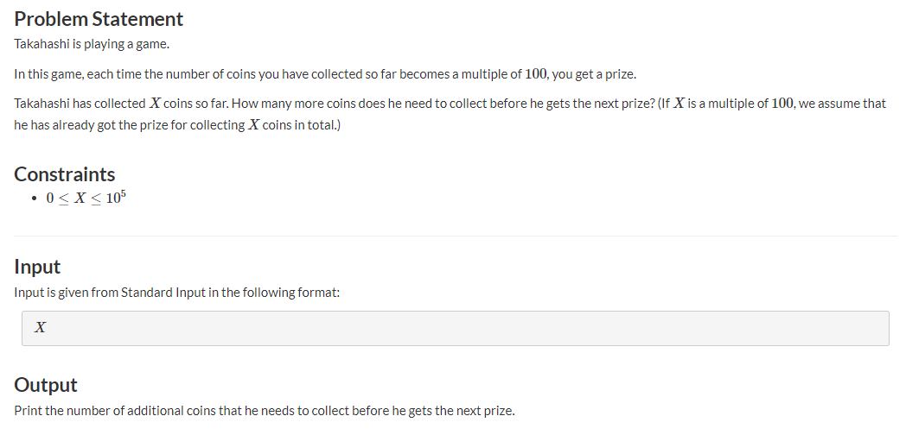The height and width of the screenshot is (435, 906).
Task: Click the text 'Takahashi has collected'
Action: pos(80,104)
